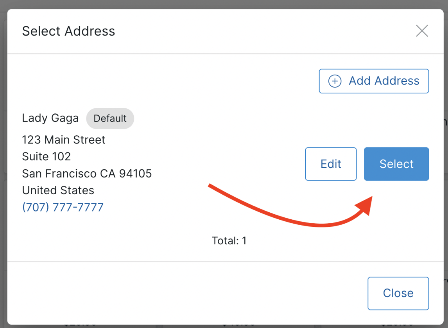Click the Add Address button
The height and width of the screenshot is (328, 448).
coord(374,81)
